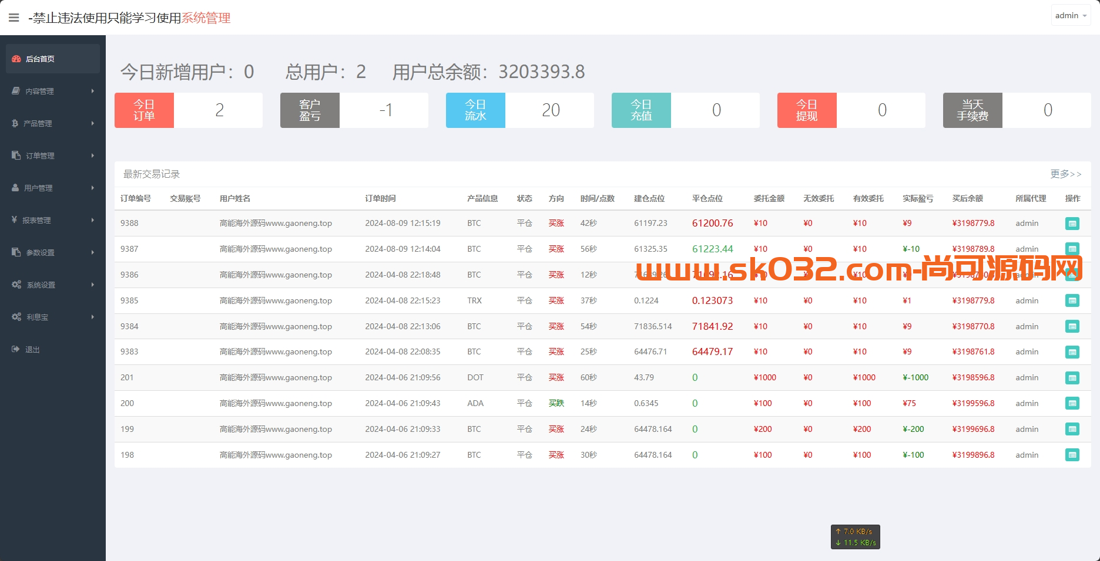Viewport: 1100px width, 561px height.
Task: Click closing price 61200.76 in order 9388
Action: [x=712, y=223]
